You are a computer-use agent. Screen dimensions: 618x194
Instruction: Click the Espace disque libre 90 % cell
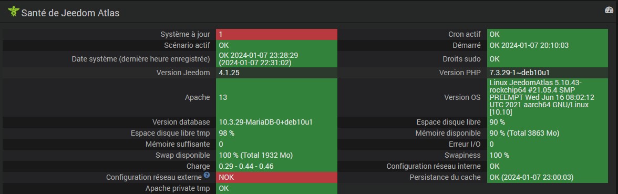click(548, 122)
